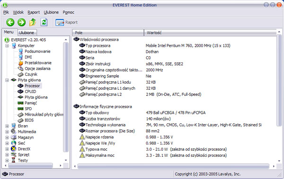The height and width of the screenshot is (179, 284).
Task: Click vertical scrollbar of the details pane
Action: pyautogui.click(x=279, y=80)
